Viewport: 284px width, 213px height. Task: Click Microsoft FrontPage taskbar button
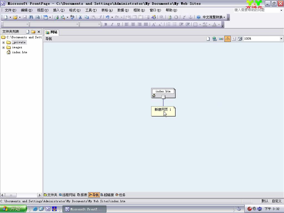pyautogui.click(x=84, y=209)
